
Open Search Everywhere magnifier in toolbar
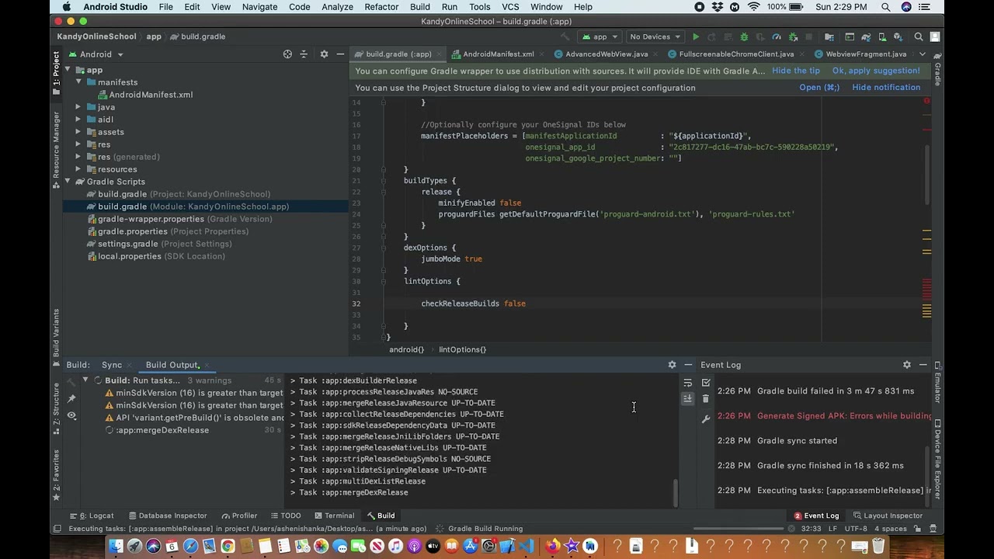click(919, 36)
